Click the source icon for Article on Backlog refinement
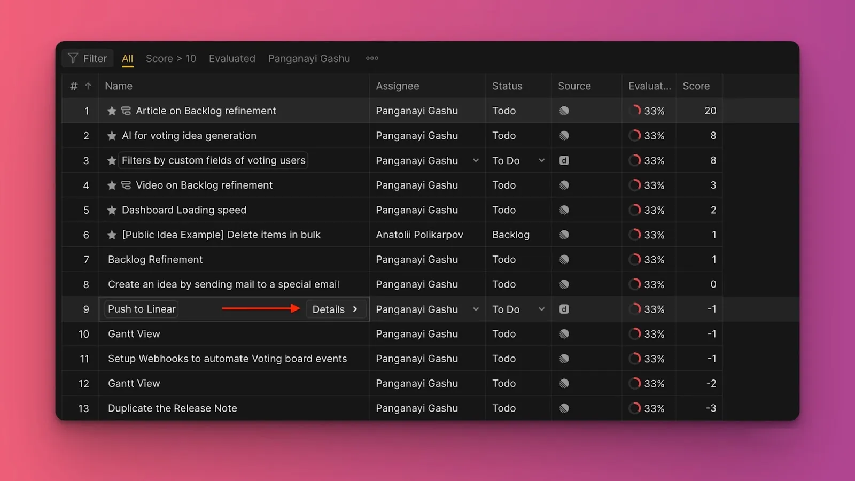 564,111
